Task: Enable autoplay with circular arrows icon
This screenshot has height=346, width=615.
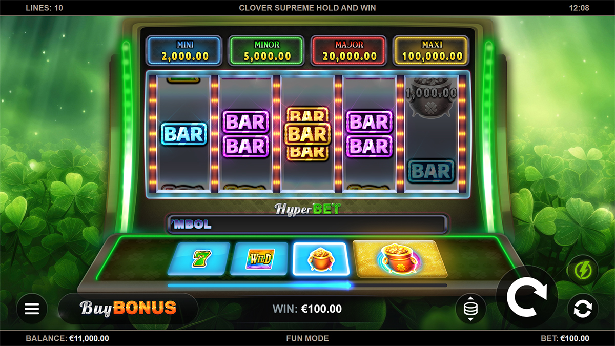Action: (x=583, y=309)
